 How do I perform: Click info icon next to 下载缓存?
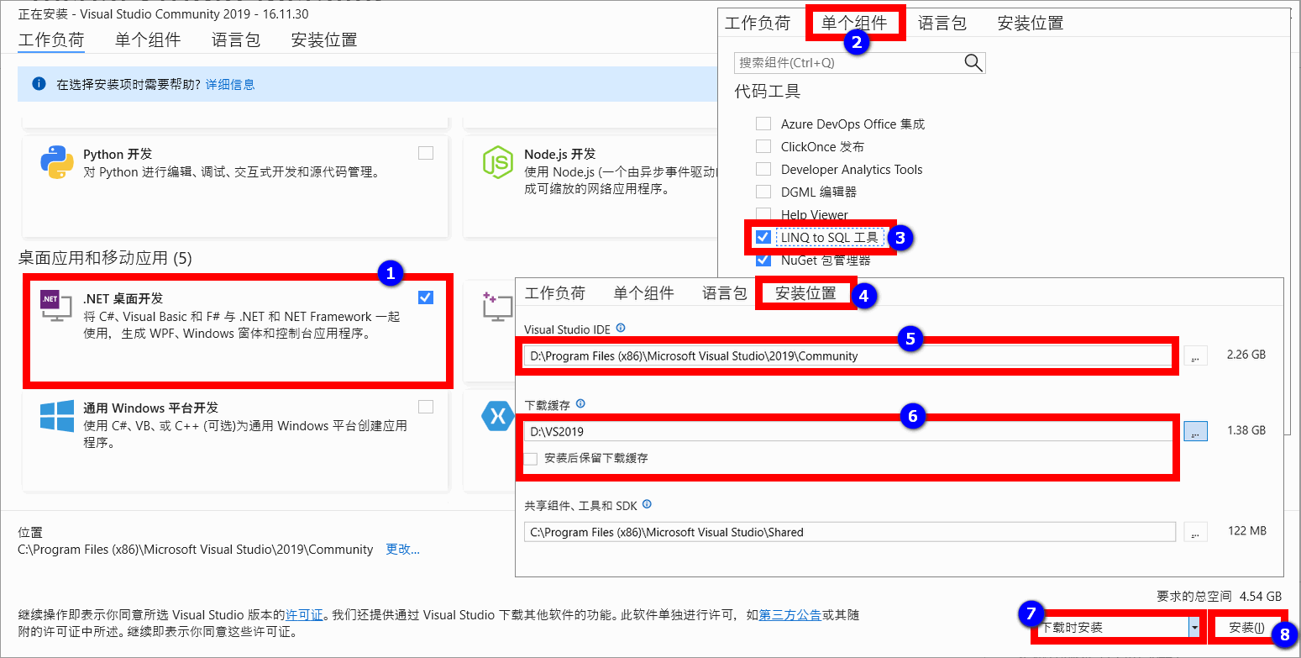pos(580,403)
